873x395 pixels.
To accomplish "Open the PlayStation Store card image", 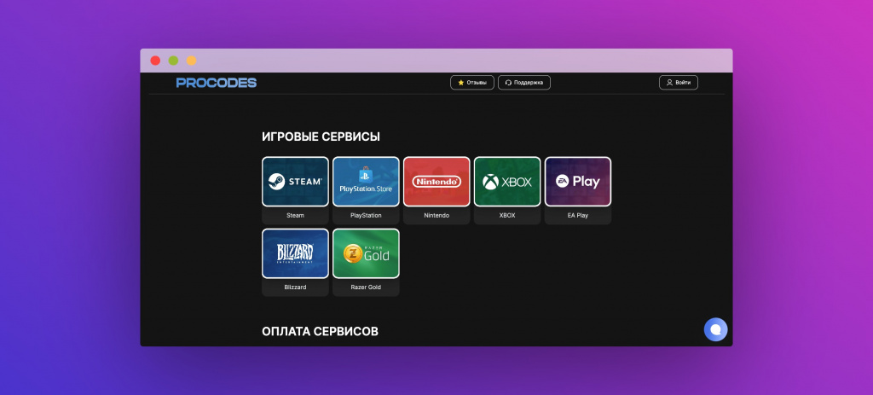I will click(x=366, y=182).
